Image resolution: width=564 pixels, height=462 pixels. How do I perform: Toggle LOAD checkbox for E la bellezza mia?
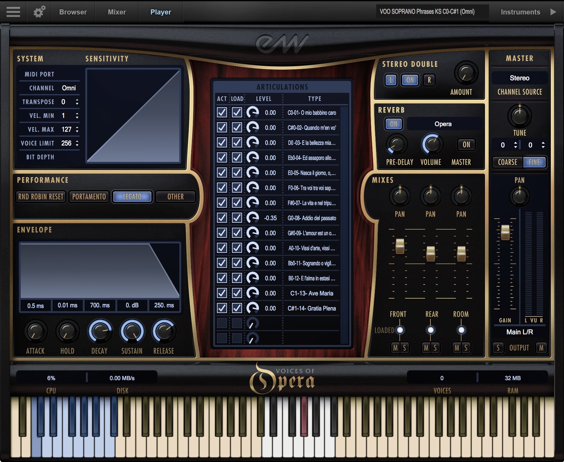[237, 142]
